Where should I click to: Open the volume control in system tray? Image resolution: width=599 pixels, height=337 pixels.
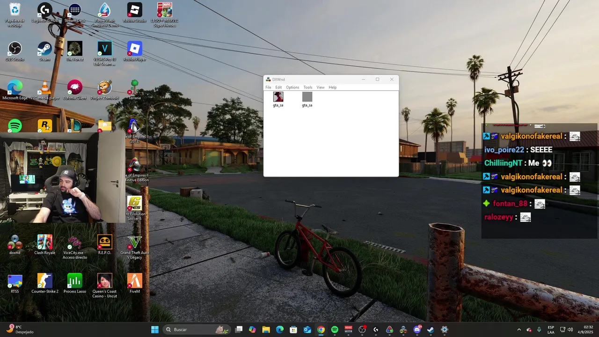point(570,330)
